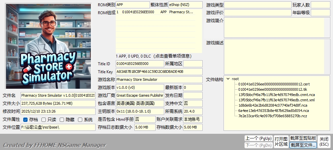Click the 游戏描述 text area

274,56
